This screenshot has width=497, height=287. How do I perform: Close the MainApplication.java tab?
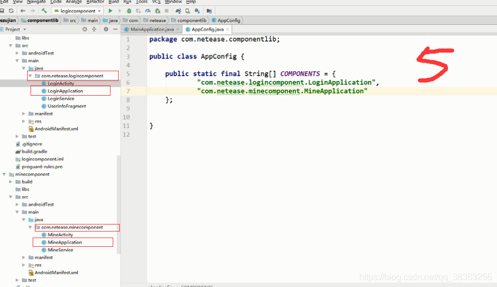click(177, 29)
